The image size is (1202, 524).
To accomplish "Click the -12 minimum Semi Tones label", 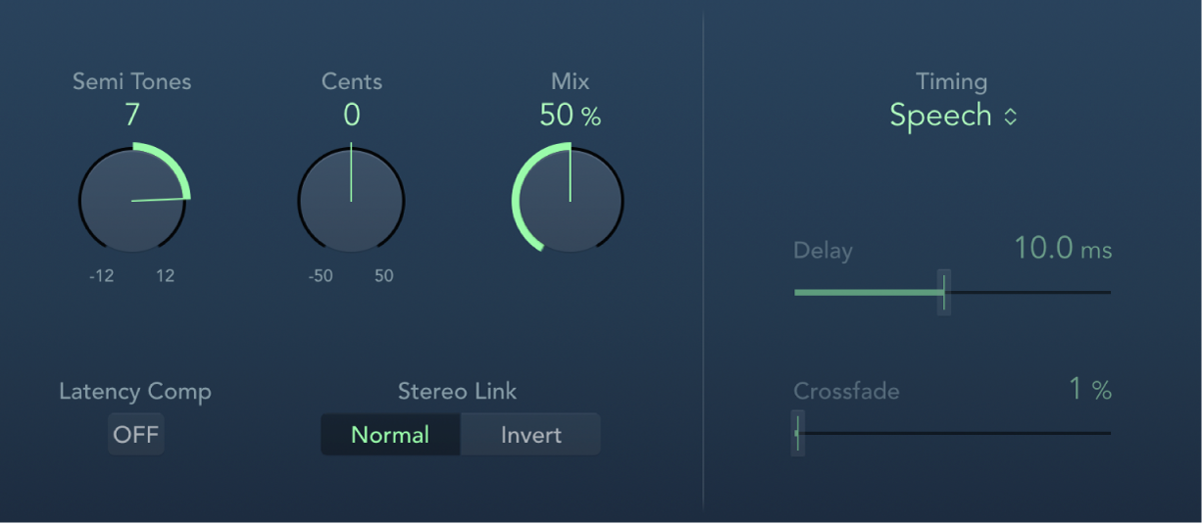I will point(101,276).
